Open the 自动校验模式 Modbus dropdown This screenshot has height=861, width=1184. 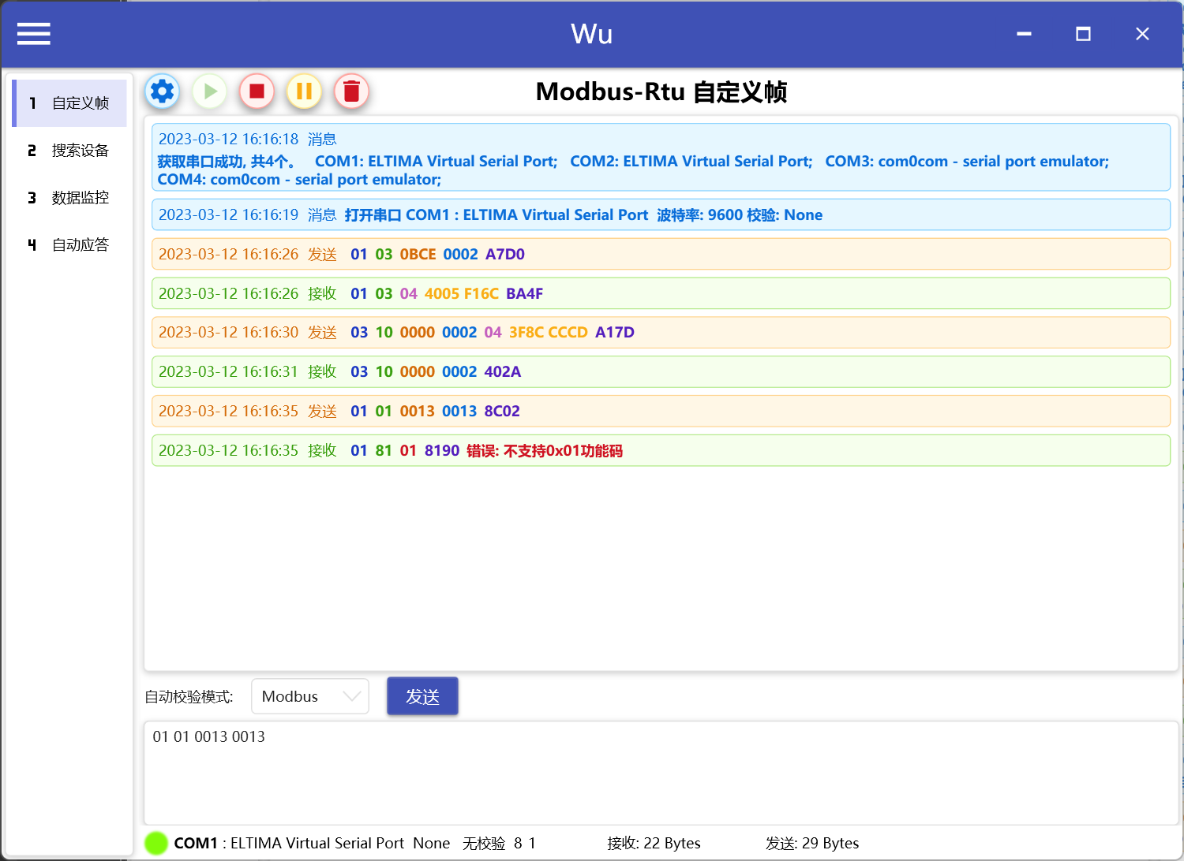coord(309,695)
